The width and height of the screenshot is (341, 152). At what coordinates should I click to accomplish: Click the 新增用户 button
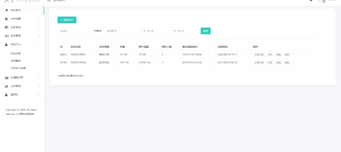click(67, 20)
